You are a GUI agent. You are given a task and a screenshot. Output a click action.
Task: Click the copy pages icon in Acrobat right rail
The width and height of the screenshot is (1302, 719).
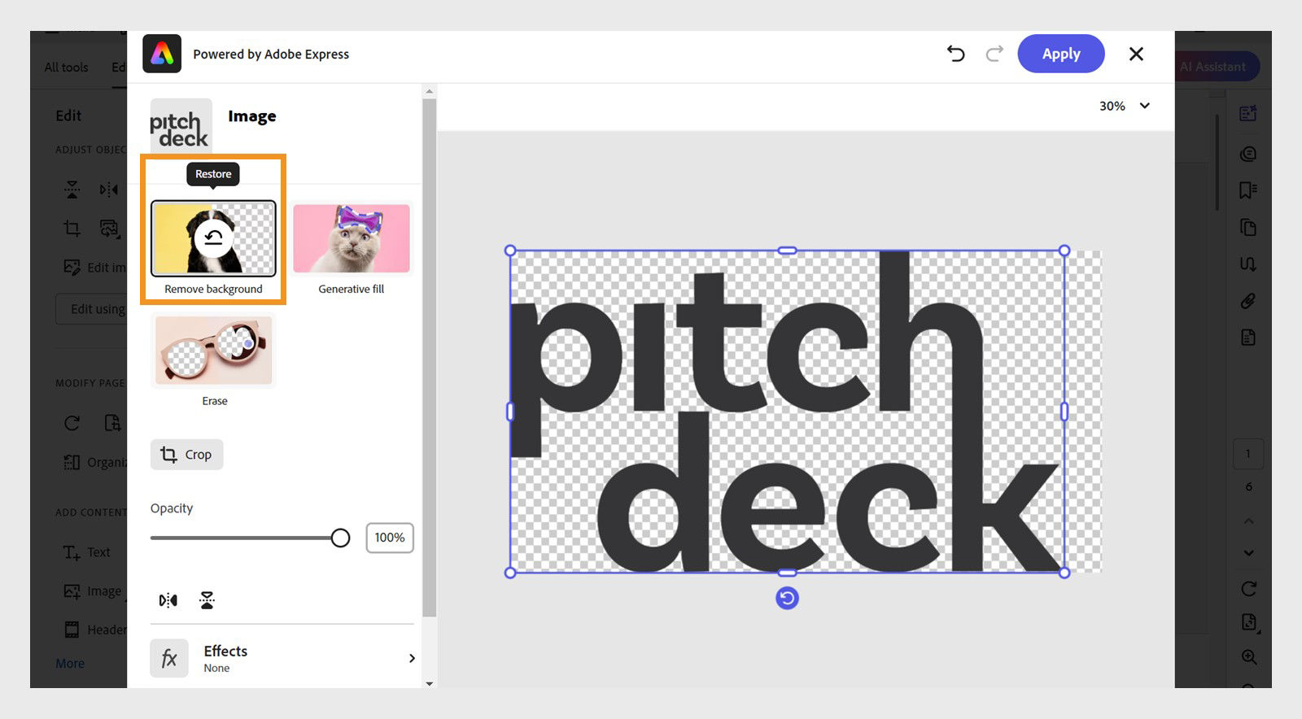1248,228
